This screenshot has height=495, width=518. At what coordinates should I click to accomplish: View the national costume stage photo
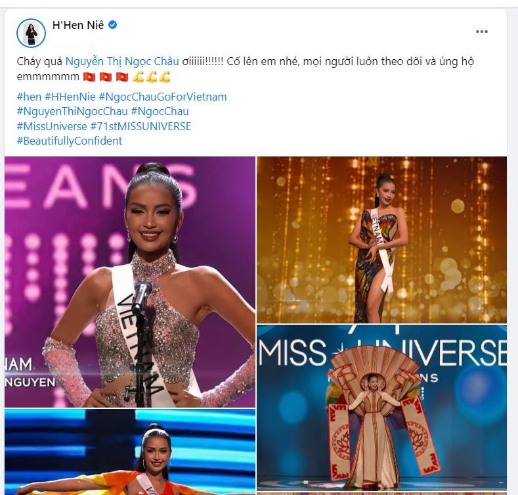click(382, 408)
